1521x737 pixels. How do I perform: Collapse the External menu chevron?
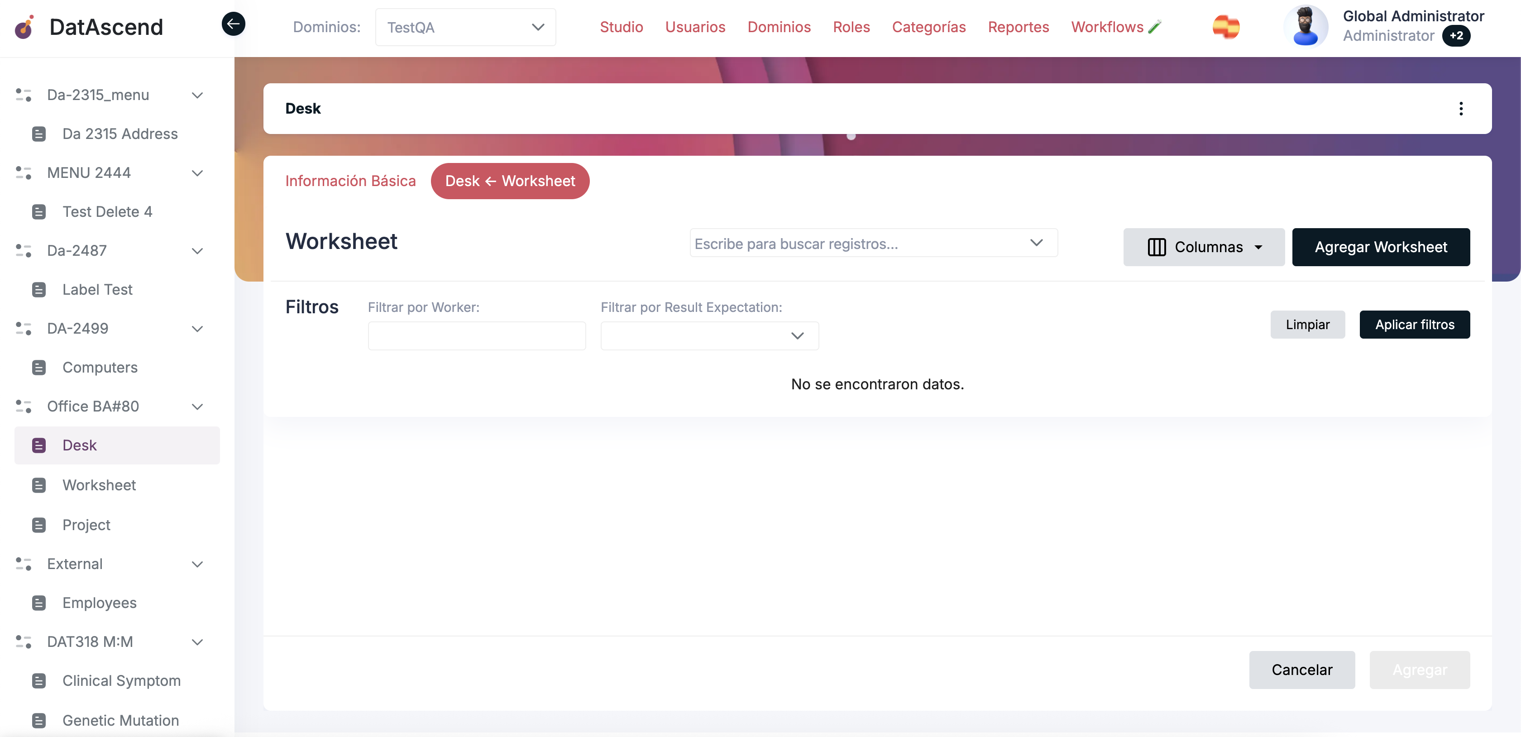tap(197, 564)
